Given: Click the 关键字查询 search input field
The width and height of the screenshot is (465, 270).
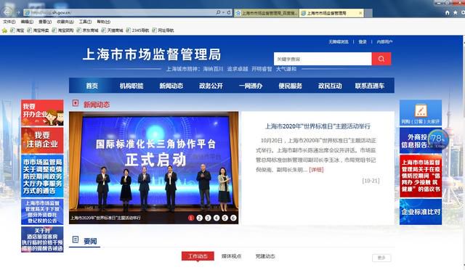Looking at the screenshot, I should point(323,59).
